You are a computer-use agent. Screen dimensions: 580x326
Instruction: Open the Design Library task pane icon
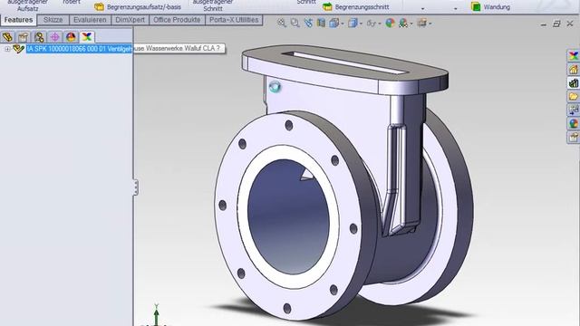(574, 83)
